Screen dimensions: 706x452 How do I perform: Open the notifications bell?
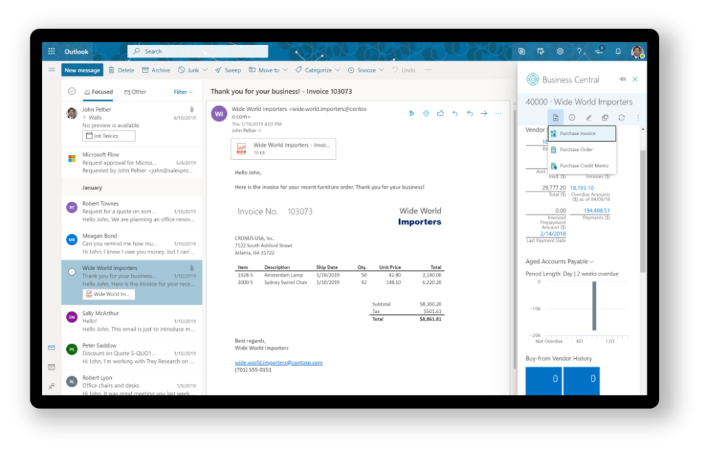point(618,52)
